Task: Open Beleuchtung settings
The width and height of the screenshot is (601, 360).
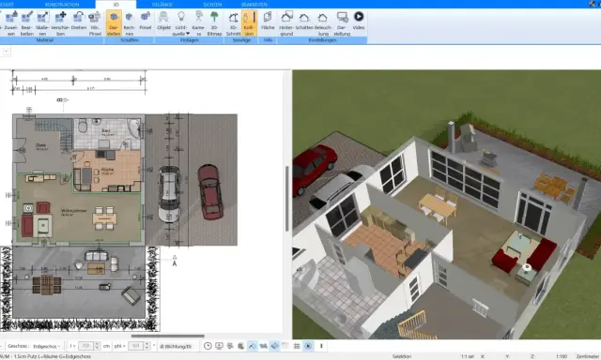Action: coord(323,23)
